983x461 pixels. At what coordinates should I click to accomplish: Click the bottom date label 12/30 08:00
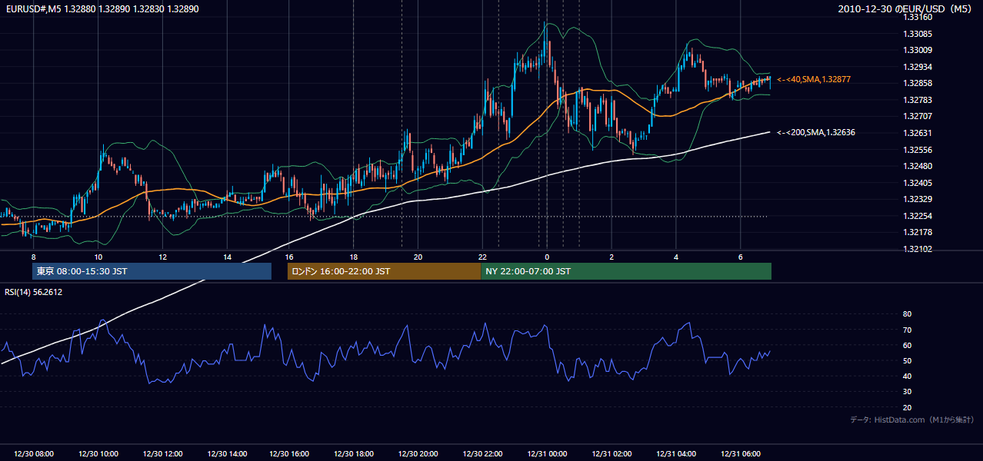pyautogui.click(x=34, y=454)
